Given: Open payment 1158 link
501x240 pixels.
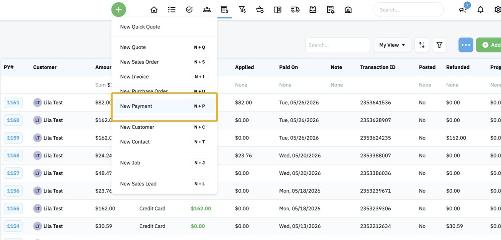Looking at the screenshot, I should [x=13, y=155].
